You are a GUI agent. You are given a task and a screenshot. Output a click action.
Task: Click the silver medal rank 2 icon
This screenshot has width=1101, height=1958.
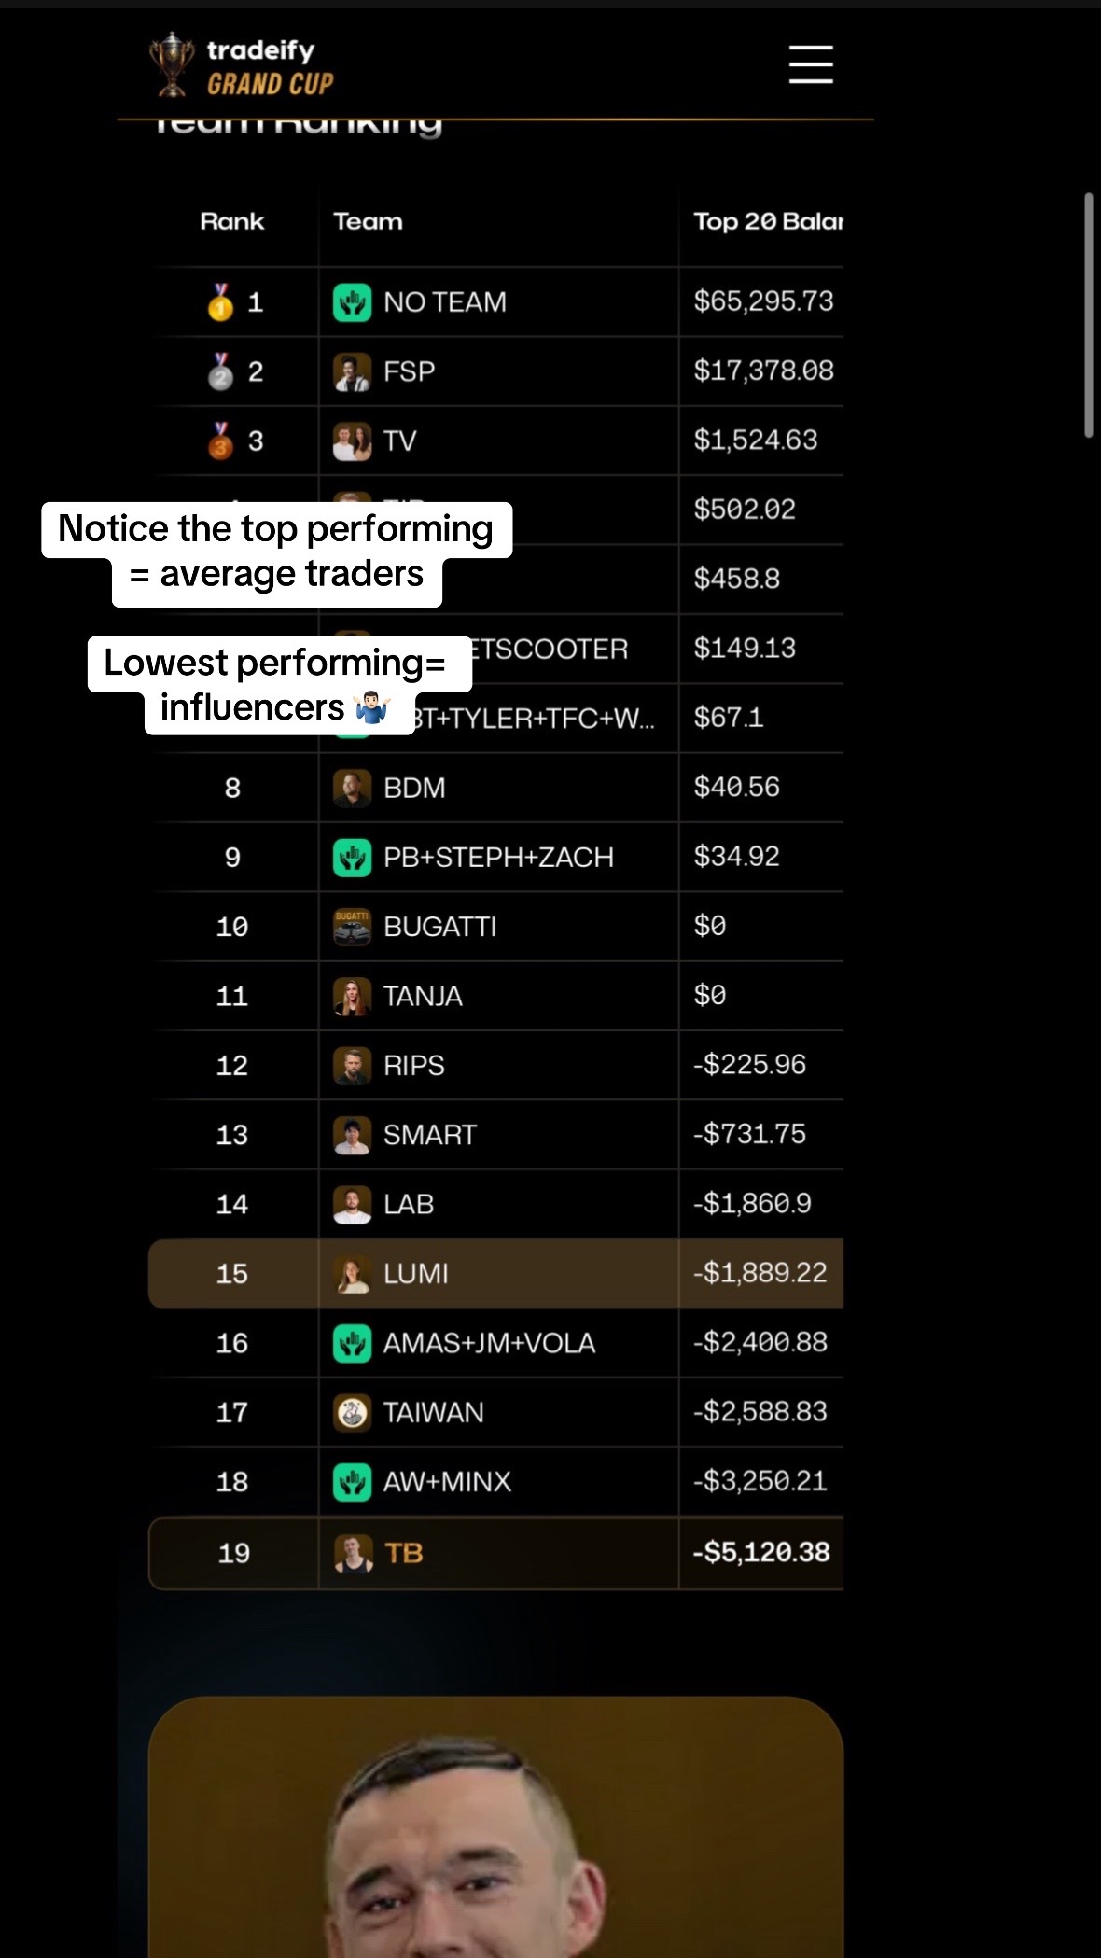220,371
